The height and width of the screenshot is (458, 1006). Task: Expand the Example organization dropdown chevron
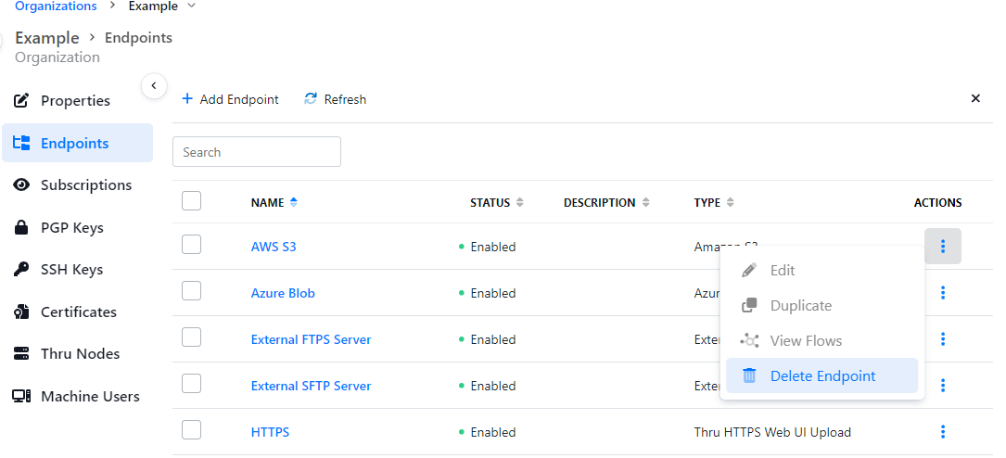[192, 6]
